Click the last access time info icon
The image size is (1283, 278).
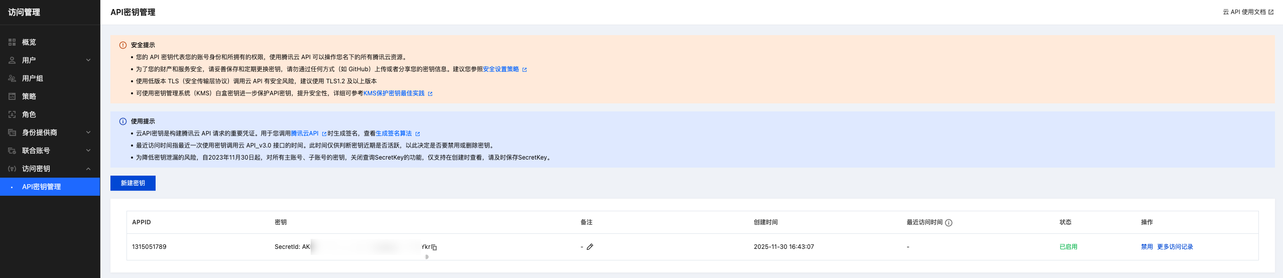pos(949,223)
